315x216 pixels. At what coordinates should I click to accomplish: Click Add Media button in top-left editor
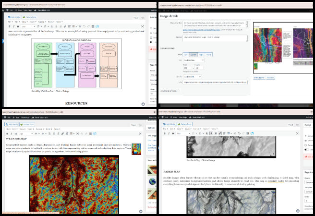pyautogui.click(x=14, y=17)
